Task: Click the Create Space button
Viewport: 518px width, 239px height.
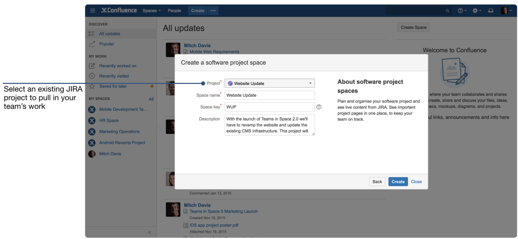Action: [x=413, y=27]
